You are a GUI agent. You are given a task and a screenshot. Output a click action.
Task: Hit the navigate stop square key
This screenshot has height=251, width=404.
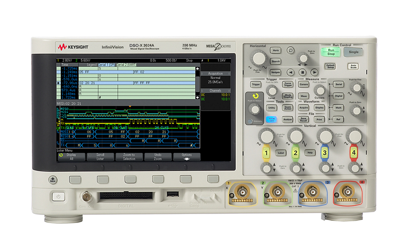tap(302, 72)
